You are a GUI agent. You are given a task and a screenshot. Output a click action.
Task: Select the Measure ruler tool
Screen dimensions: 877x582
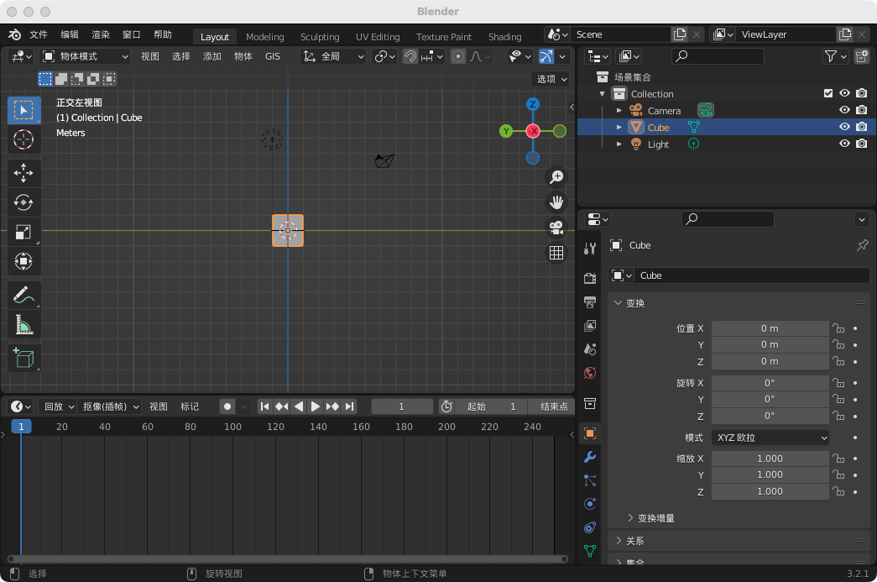pyautogui.click(x=23, y=323)
